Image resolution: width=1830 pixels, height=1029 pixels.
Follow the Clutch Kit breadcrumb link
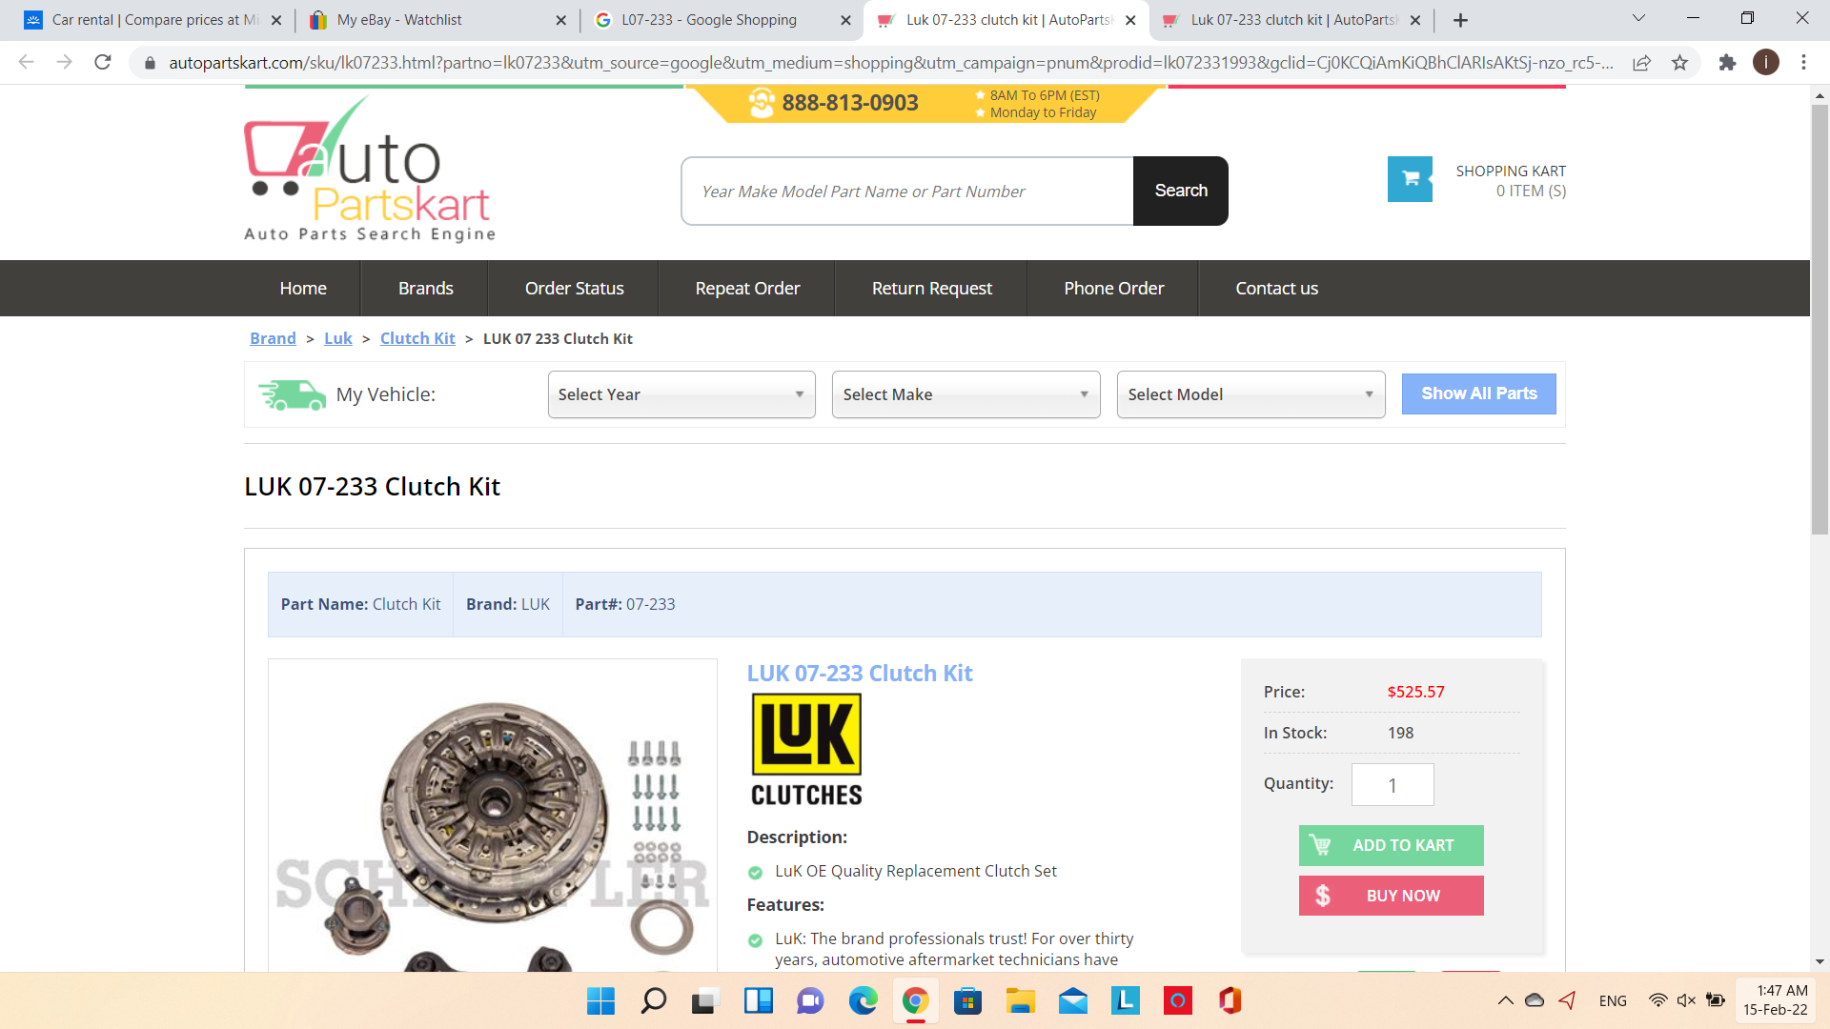click(417, 338)
